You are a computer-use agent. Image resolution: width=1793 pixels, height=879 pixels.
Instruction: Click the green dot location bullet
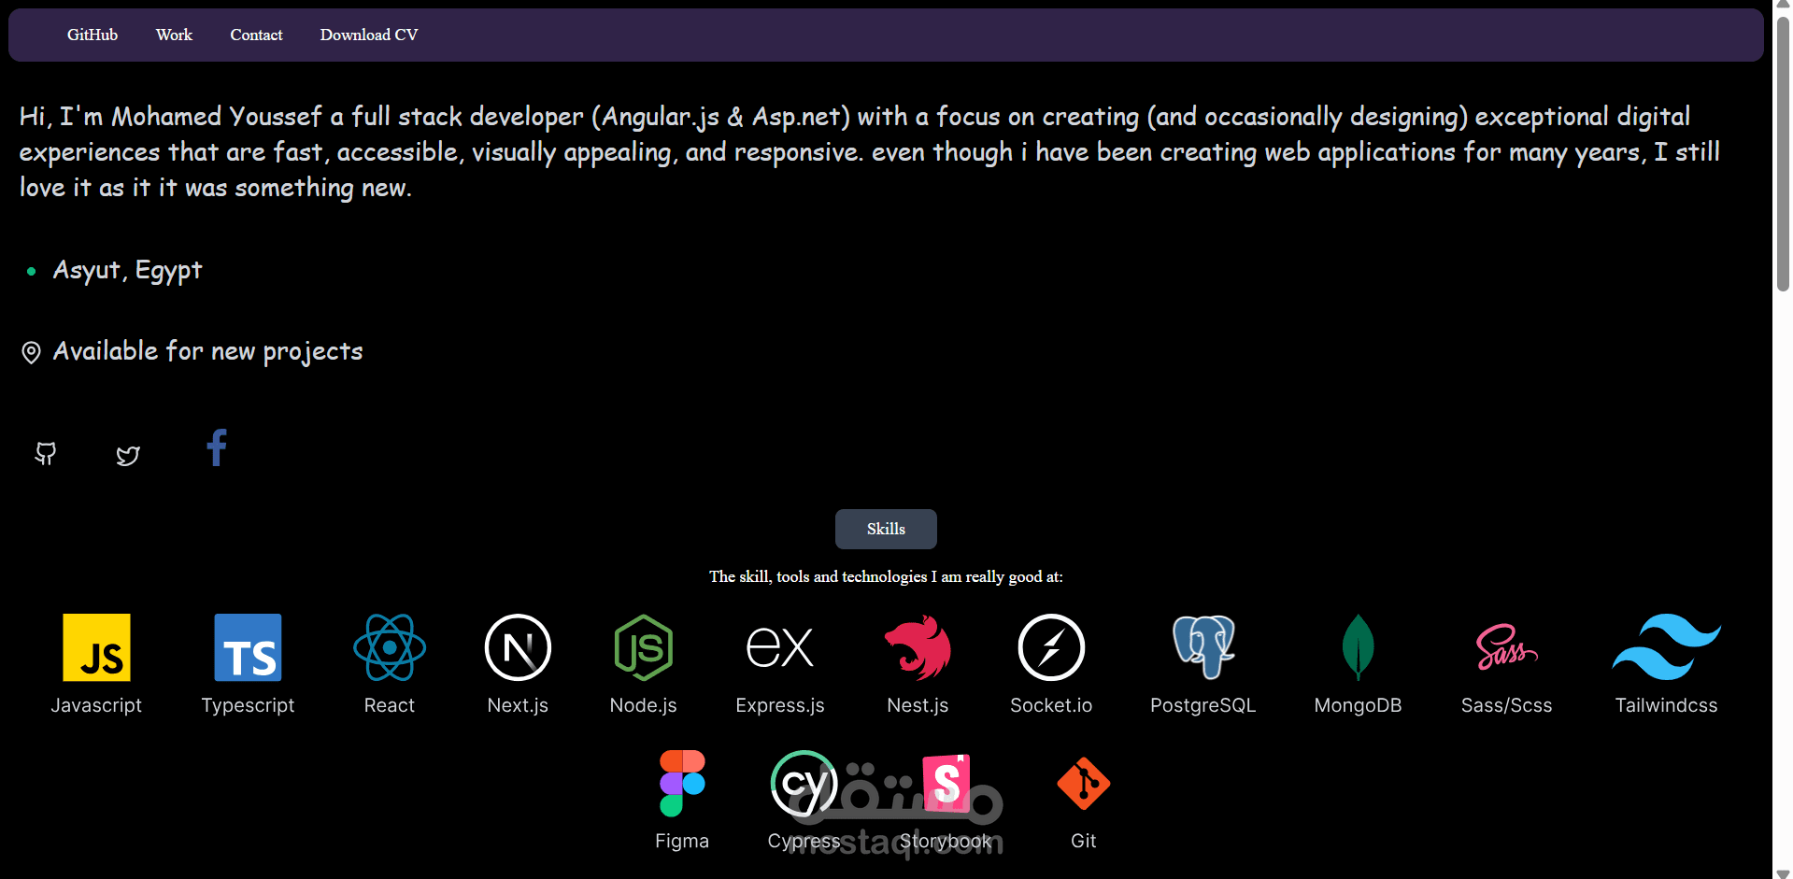(x=32, y=272)
